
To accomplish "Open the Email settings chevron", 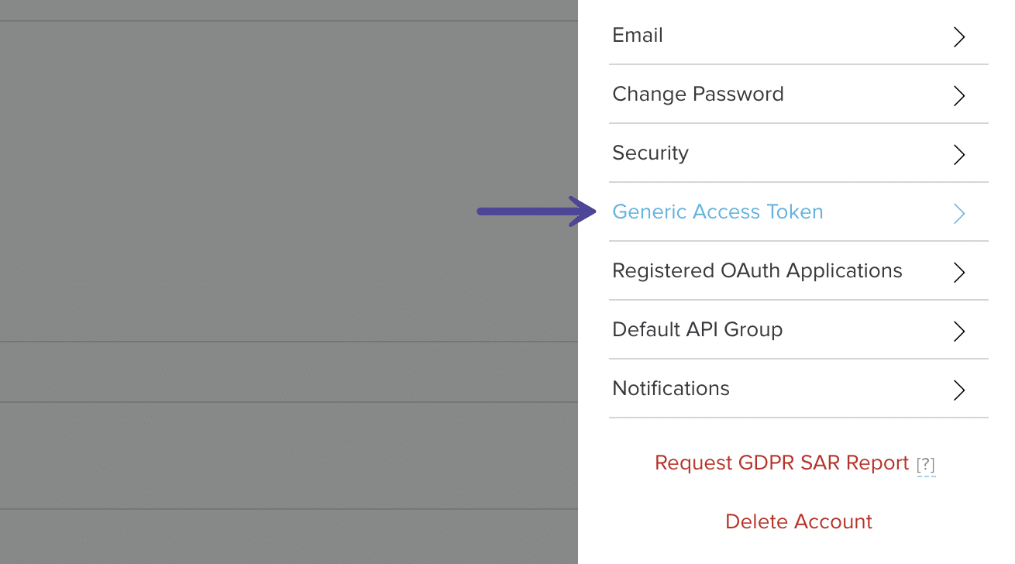I will [x=958, y=36].
